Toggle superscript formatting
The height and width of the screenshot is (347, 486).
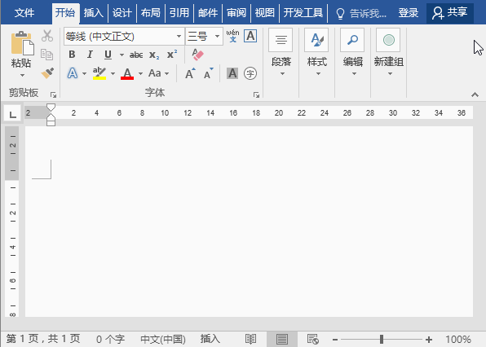click(x=172, y=55)
